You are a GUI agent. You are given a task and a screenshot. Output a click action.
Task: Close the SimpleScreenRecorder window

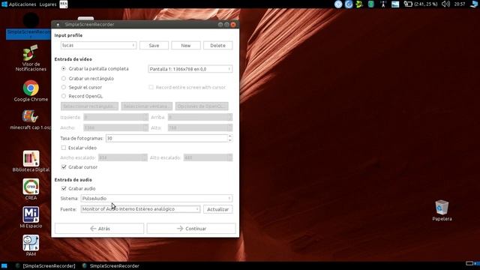[233, 25]
